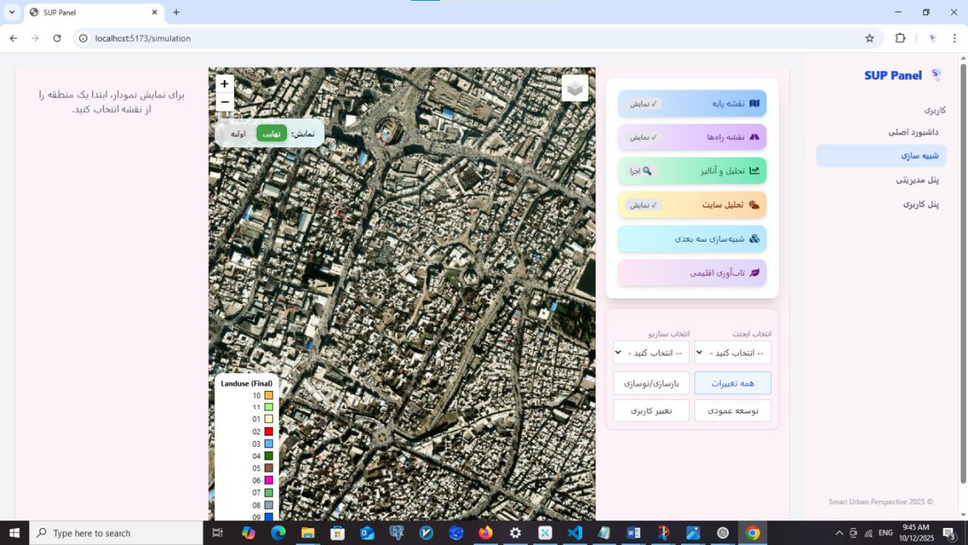Image resolution: width=968 pixels, height=545 pixels.
Task: Reload the page in Chrome
Action: [x=57, y=38]
